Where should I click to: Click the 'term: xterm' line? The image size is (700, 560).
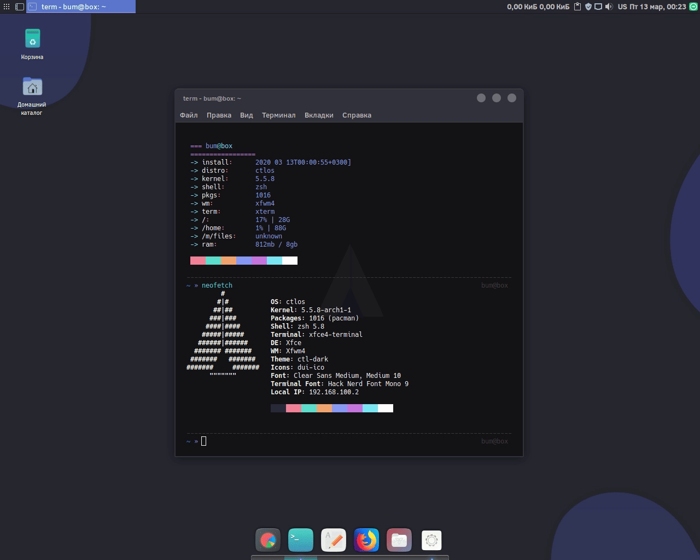(232, 212)
